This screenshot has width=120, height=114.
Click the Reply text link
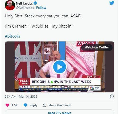tap(34, 105)
